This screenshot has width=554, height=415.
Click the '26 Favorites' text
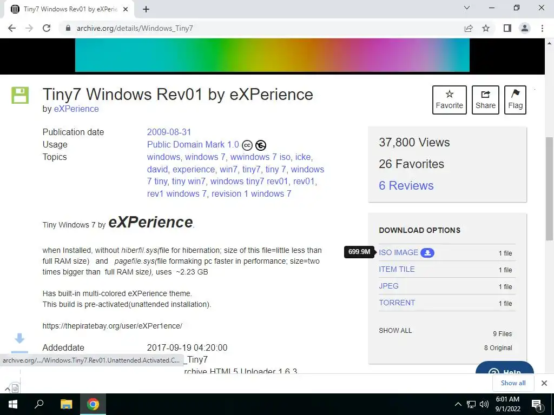(x=411, y=164)
